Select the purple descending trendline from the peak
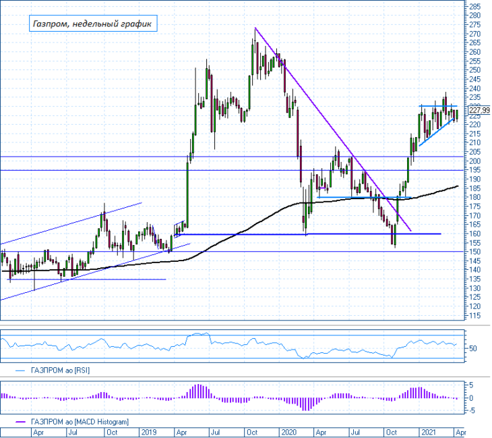This screenshot has height=438, width=492. pos(332,129)
